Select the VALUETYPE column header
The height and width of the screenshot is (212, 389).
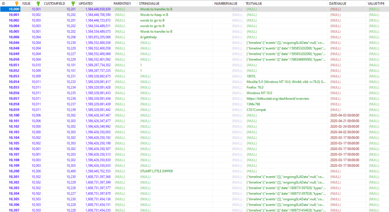[x=377, y=3]
